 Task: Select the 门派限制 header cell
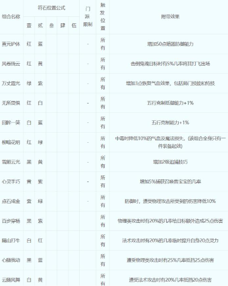pos(88,16)
